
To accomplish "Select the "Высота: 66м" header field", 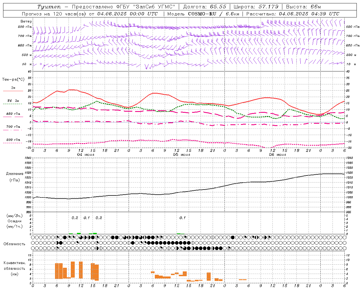I will [303, 7].
